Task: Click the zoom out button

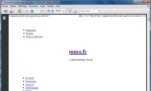Action: coord(49,11)
